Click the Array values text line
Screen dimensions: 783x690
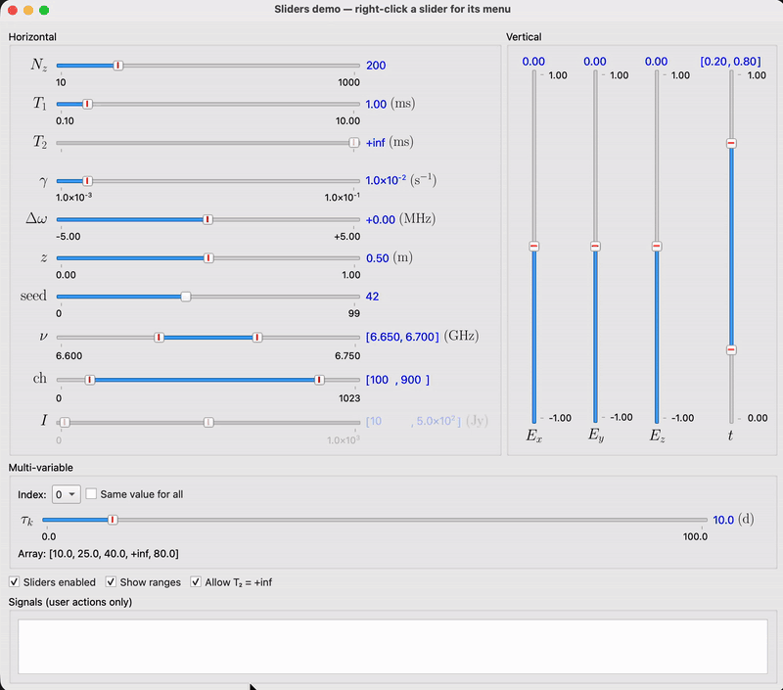tap(99, 554)
